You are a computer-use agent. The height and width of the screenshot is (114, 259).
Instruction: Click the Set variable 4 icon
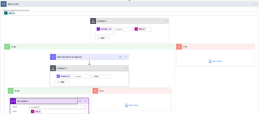pyautogui.click(x=13, y=101)
